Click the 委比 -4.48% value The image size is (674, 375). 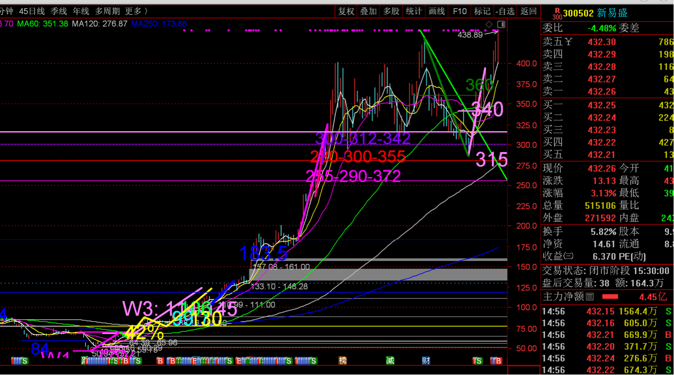click(x=601, y=28)
